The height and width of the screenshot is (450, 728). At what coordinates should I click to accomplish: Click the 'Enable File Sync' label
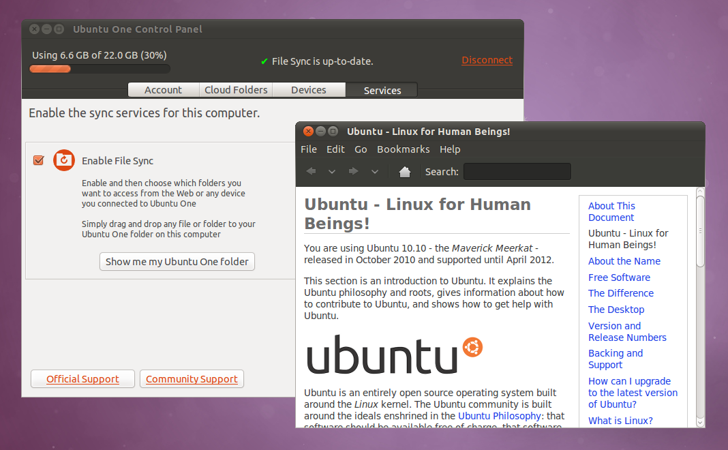pos(117,161)
